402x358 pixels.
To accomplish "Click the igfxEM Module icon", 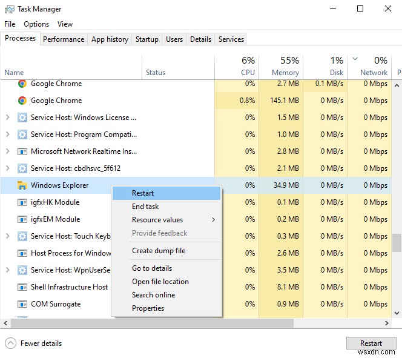I will (x=22, y=219).
